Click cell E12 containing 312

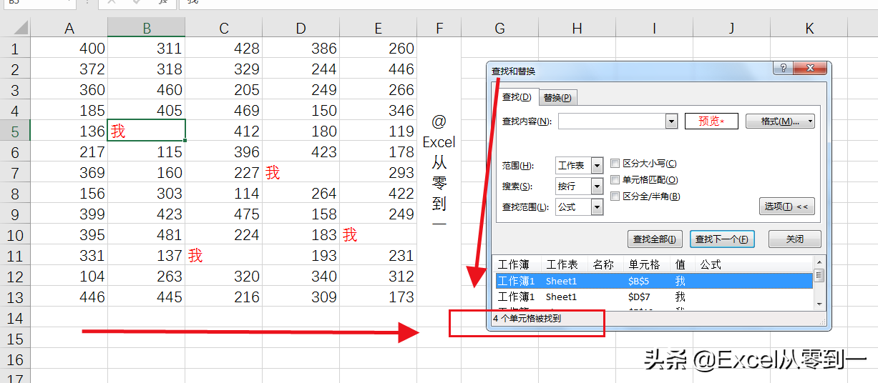pyautogui.click(x=379, y=277)
